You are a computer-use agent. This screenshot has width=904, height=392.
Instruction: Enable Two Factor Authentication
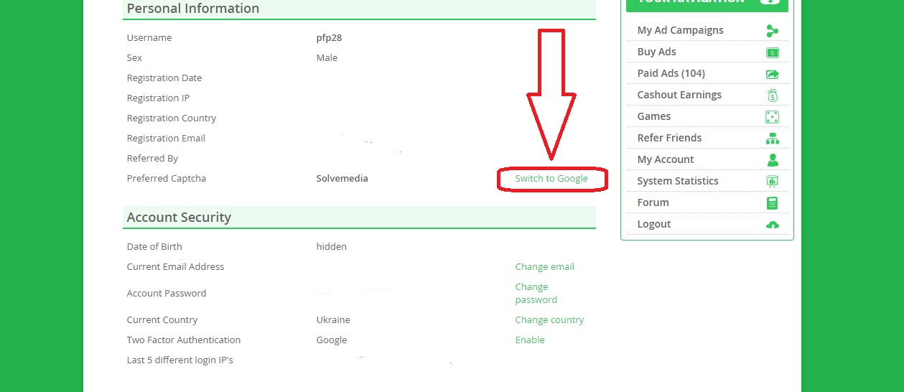point(530,340)
